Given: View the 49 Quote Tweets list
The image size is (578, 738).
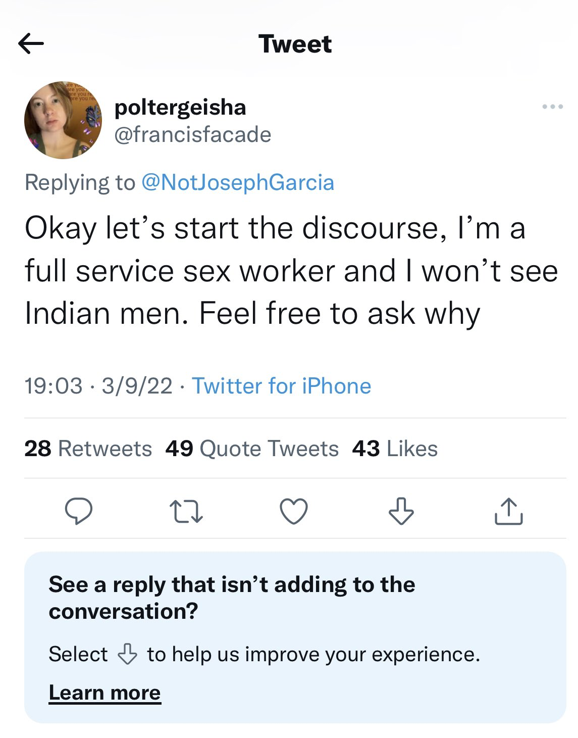Looking at the screenshot, I should pos(252,449).
